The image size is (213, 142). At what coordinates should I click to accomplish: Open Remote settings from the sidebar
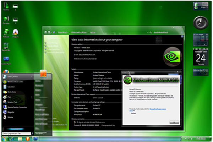pyautogui.click(x=53, y=46)
